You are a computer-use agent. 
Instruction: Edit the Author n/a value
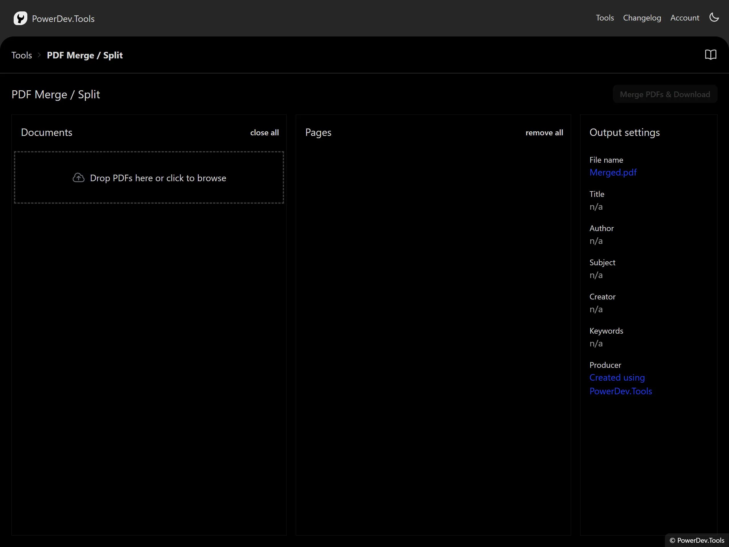[x=596, y=241]
